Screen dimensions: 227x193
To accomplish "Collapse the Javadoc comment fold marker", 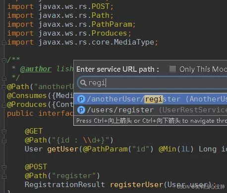I will (4, 60).
